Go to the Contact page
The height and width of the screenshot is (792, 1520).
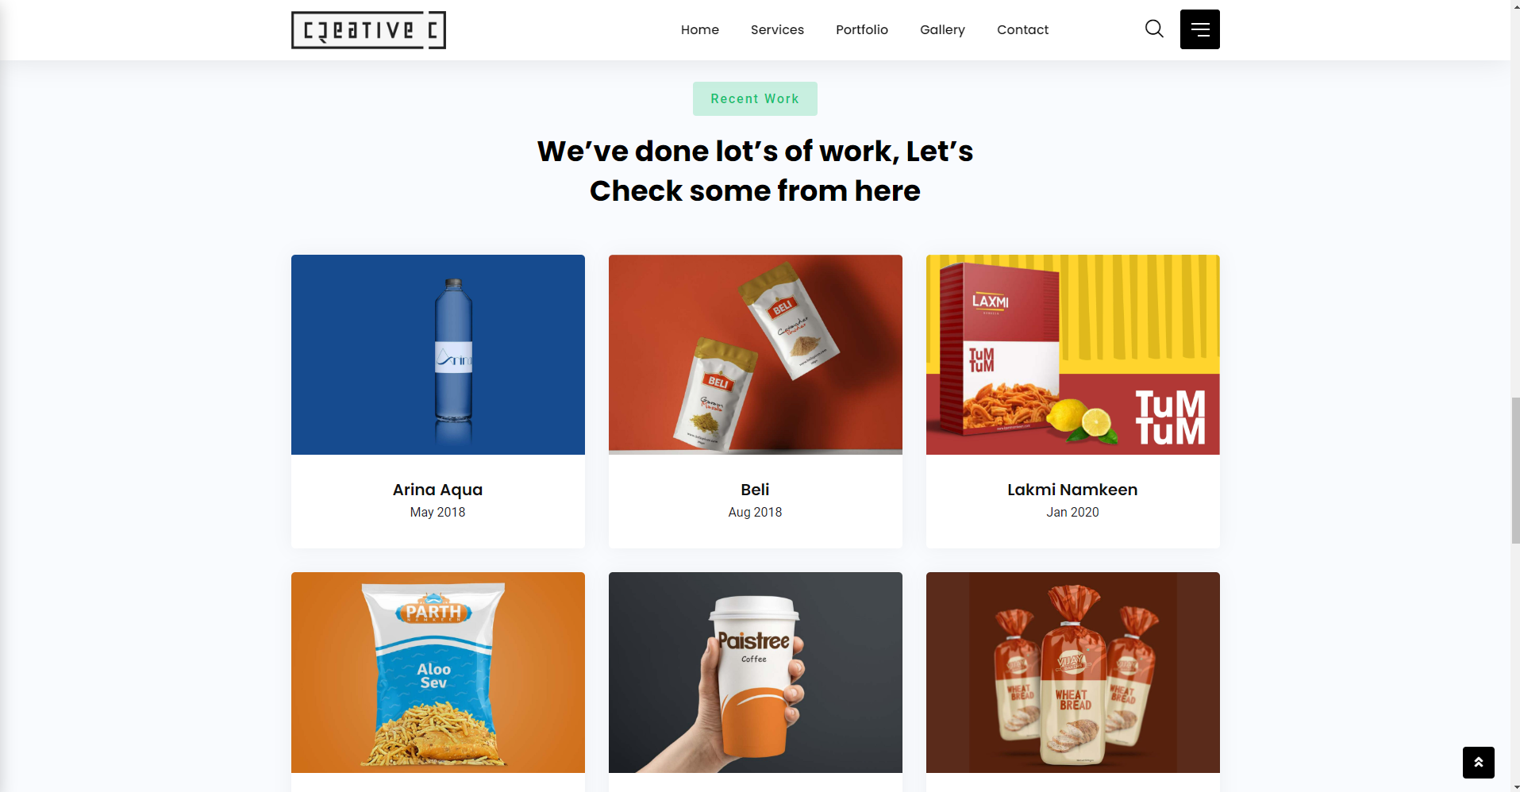(1022, 29)
